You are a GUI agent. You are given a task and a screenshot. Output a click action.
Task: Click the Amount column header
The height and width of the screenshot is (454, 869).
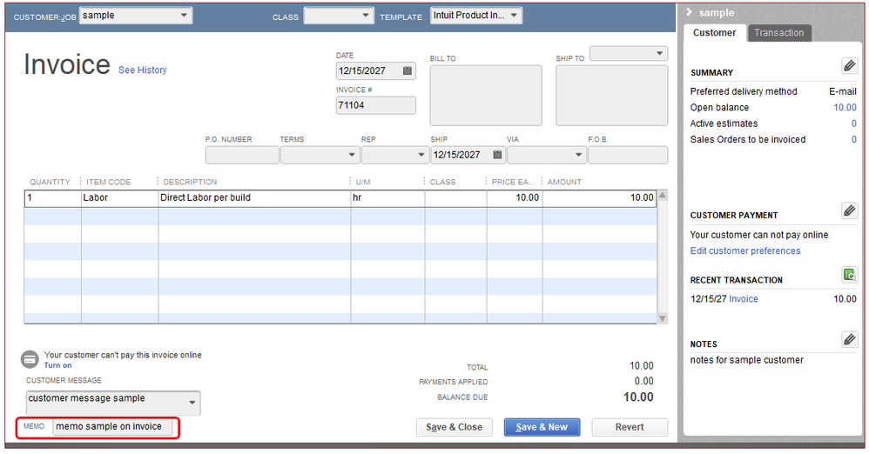click(564, 182)
